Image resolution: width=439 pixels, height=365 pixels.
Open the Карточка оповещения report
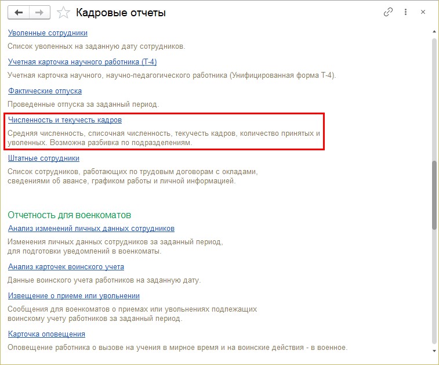[x=46, y=334]
